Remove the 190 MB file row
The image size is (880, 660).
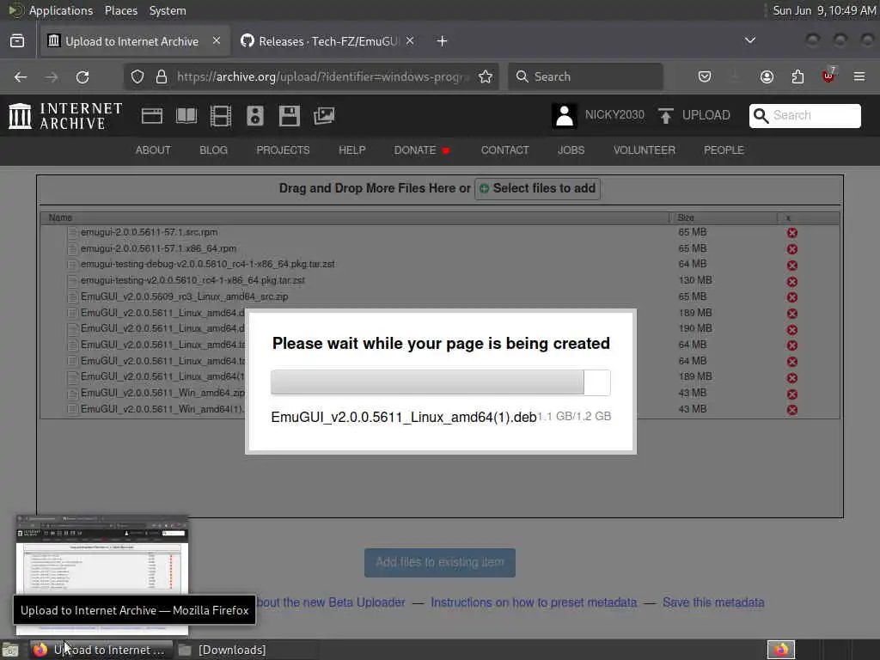pos(791,329)
